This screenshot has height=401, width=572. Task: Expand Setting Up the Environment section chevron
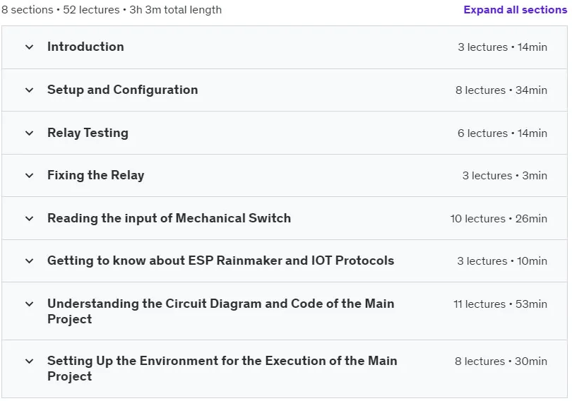tap(29, 361)
